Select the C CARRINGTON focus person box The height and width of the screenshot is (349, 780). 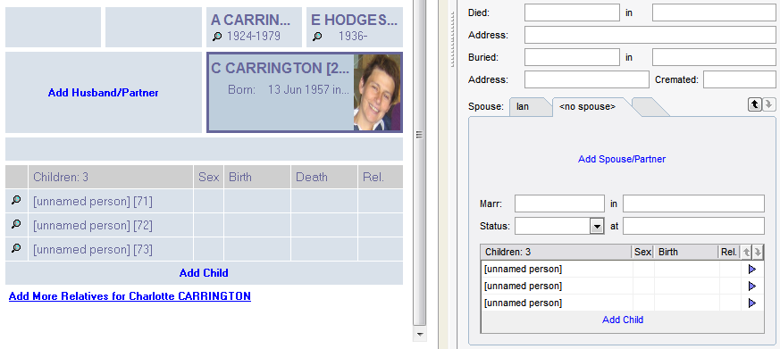click(x=305, y=93)
